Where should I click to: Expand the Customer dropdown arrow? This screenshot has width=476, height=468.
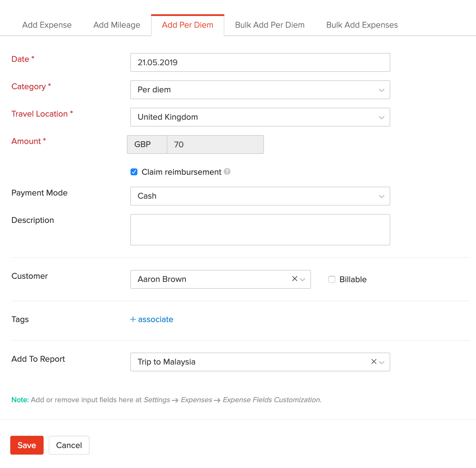303,280
